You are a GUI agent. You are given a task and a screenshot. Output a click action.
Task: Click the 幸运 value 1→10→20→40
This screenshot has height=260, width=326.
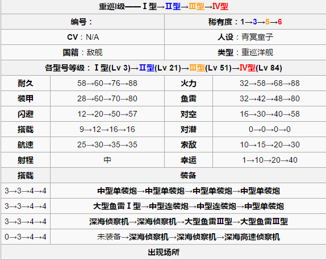pyautogui.click(x=270, y=160)
